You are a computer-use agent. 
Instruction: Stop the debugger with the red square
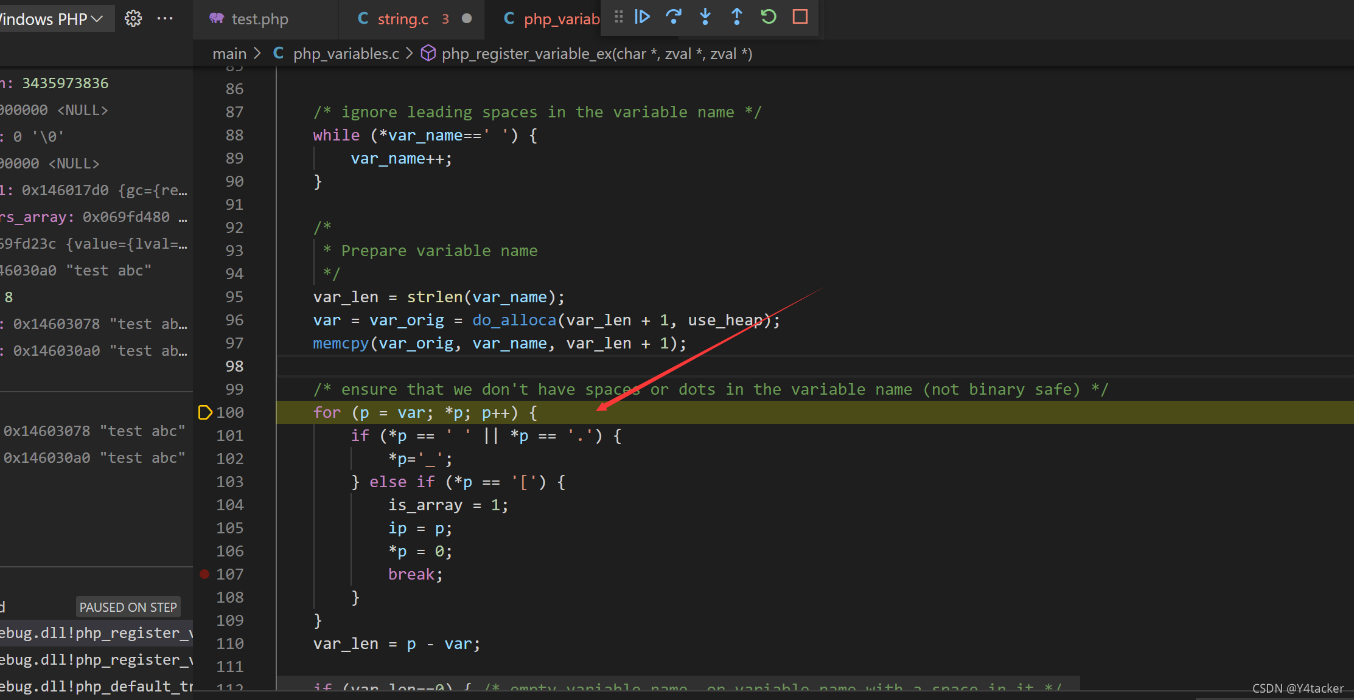point(800,17)
